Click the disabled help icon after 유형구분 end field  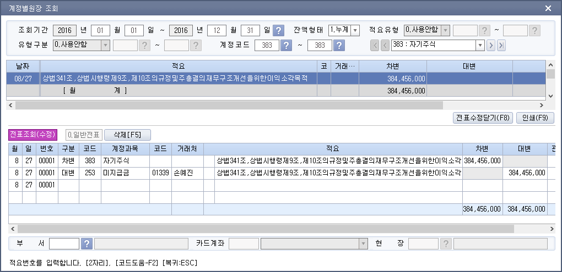click(x=196, y=45)
